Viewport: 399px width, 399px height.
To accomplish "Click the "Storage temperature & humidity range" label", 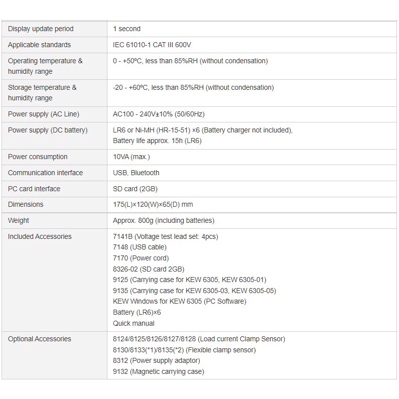I will coord(42,92).
